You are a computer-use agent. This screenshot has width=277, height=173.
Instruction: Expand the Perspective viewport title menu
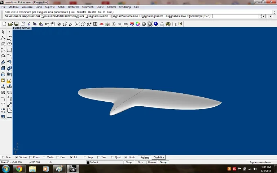22,28
